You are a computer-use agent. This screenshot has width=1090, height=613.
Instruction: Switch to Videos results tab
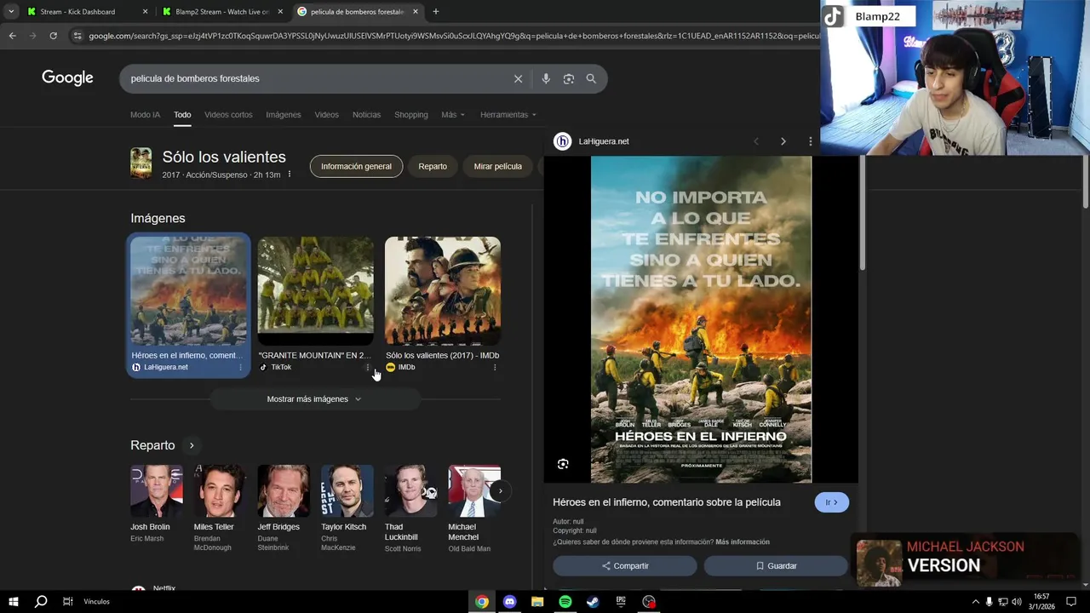click(326, 115)
